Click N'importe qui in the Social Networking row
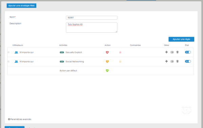This screenshot has height=128, width=203. [26, 62]
